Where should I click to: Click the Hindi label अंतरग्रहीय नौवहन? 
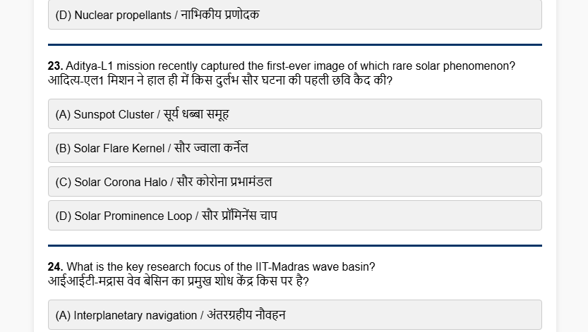coord(246,315)
